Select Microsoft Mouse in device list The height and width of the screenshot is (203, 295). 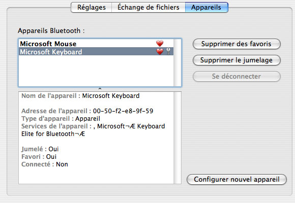click(x=96, y=44)
